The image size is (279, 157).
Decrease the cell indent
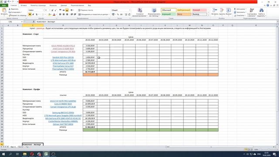click(x=71, y=14)
